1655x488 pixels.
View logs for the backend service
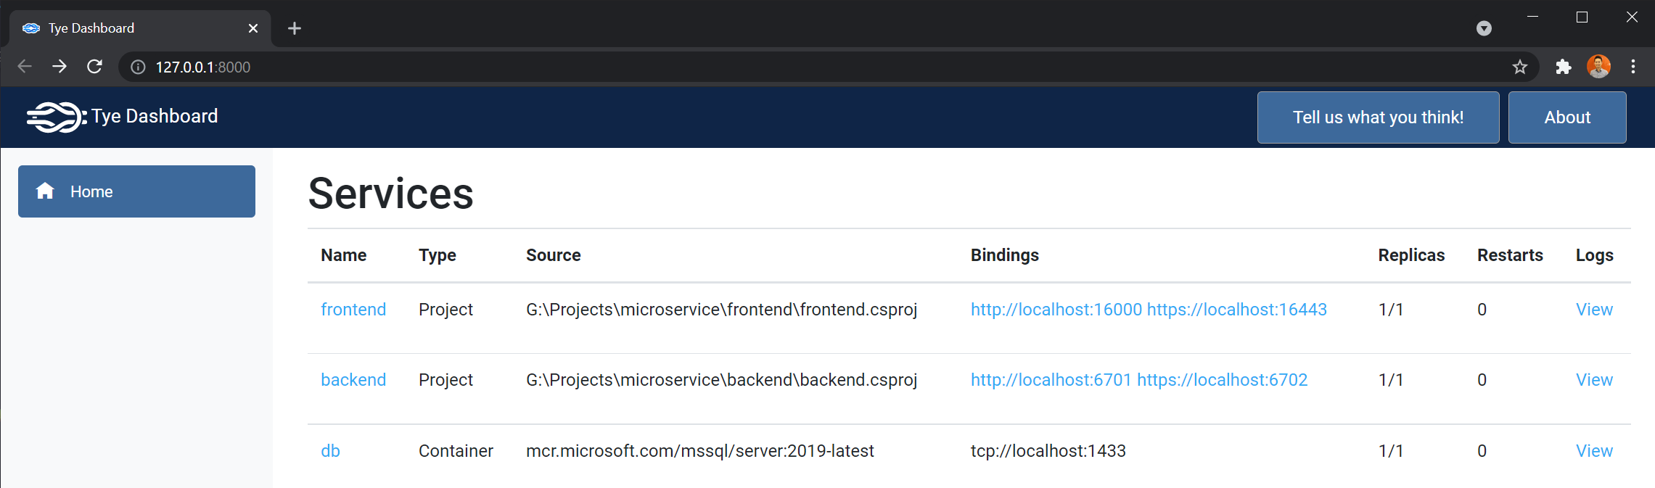pos(1594,380)
